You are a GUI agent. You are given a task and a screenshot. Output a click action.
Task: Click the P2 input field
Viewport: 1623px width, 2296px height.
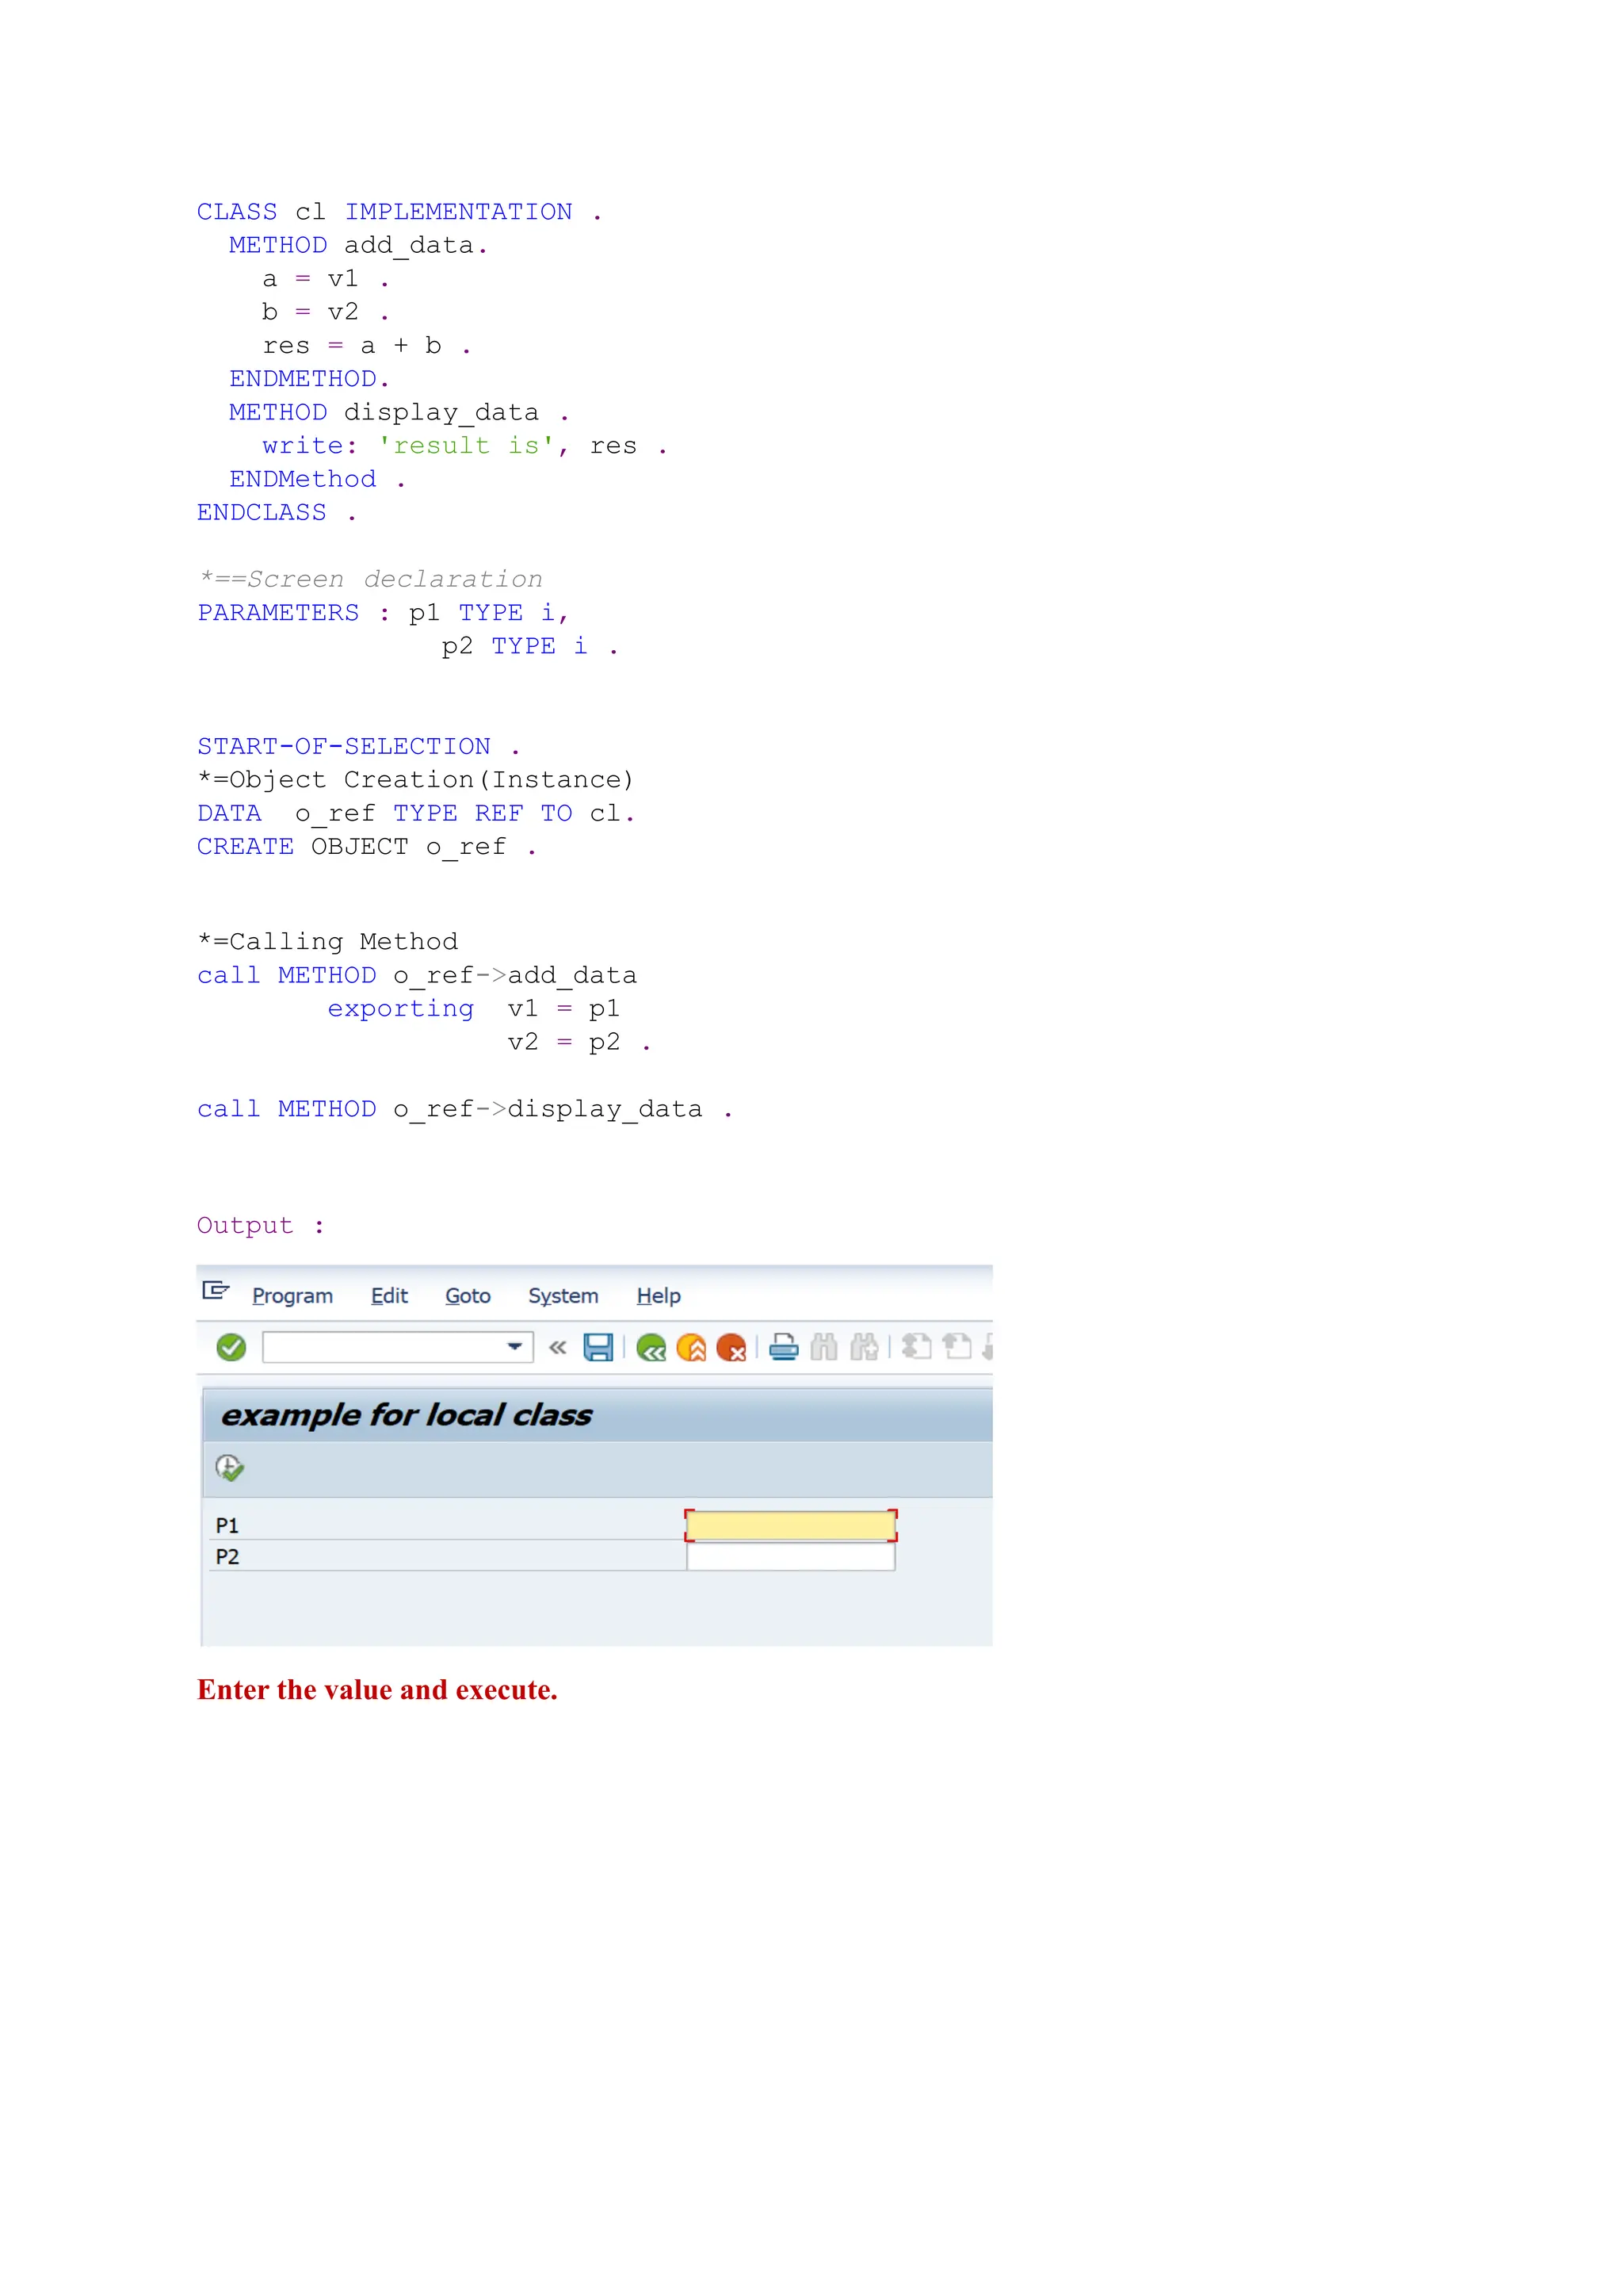point(791,1557)
